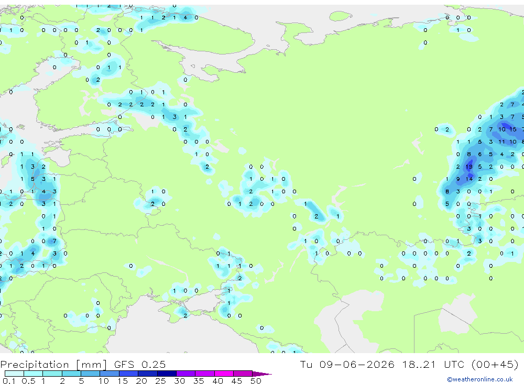
Task: Click the legend label "20"
Action: pyautogui.click(x=141, y=381)
